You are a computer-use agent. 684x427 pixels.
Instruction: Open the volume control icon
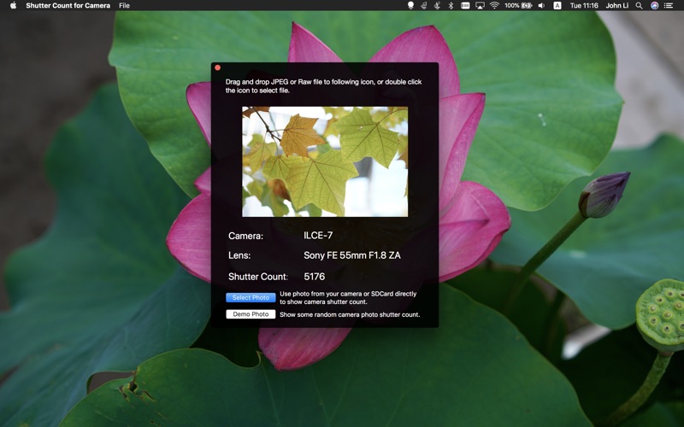click(542, 6)
